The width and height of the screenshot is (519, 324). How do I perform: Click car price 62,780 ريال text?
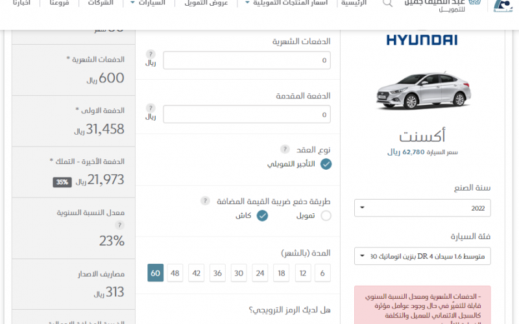(x=422, y=152)
